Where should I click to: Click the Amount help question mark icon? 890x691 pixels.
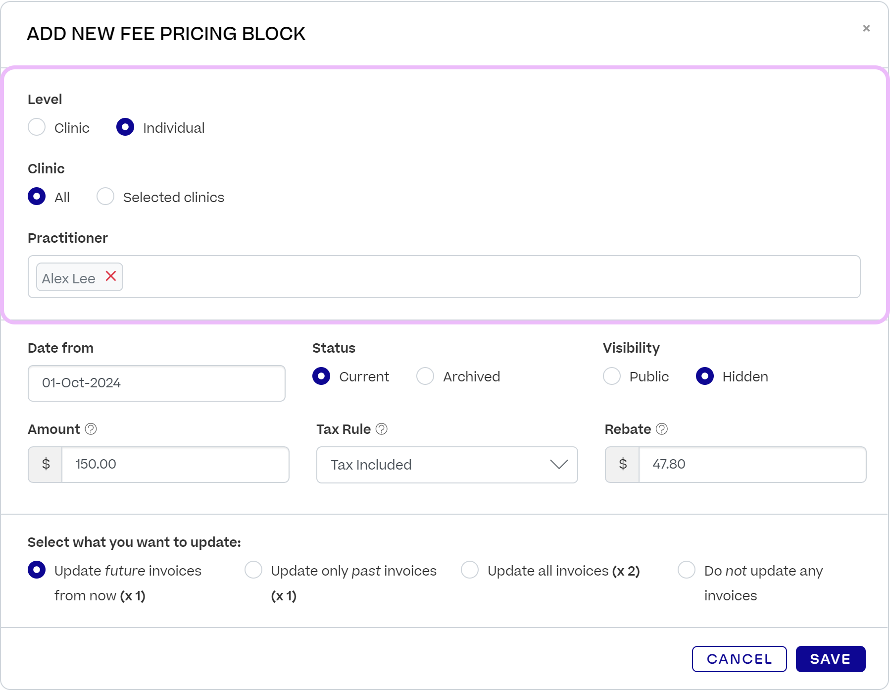pyautogui.click(x=91, y=429)
